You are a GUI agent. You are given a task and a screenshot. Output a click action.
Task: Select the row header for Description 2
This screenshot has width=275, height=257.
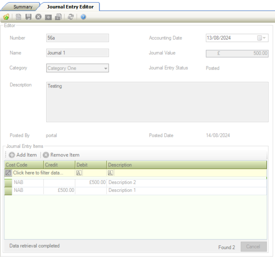8,183
